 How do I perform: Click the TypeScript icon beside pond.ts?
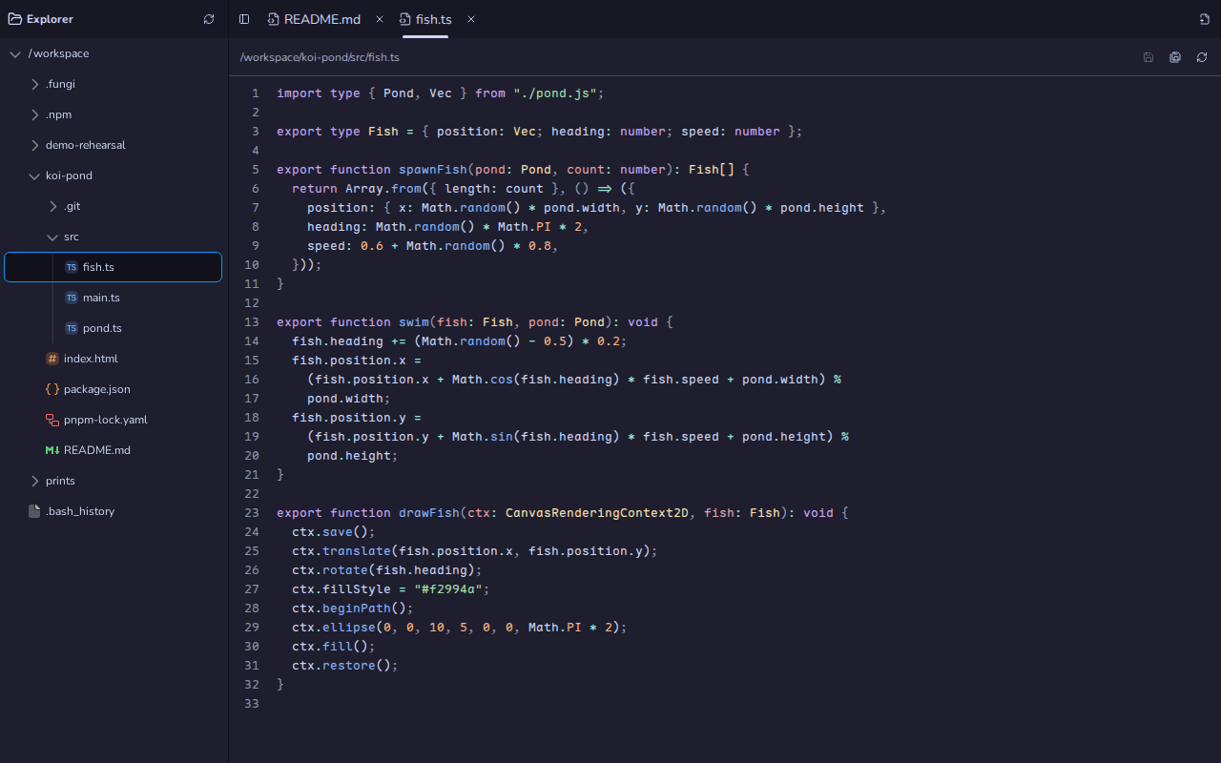click(72, 328)
